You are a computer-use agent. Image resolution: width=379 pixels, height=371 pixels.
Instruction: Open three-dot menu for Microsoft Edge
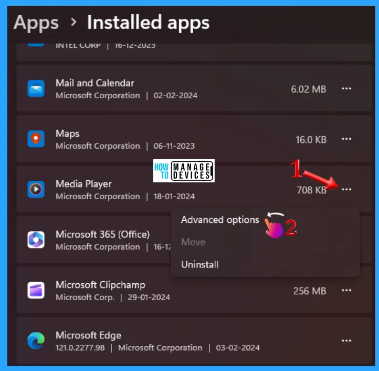tap(346, 341)
